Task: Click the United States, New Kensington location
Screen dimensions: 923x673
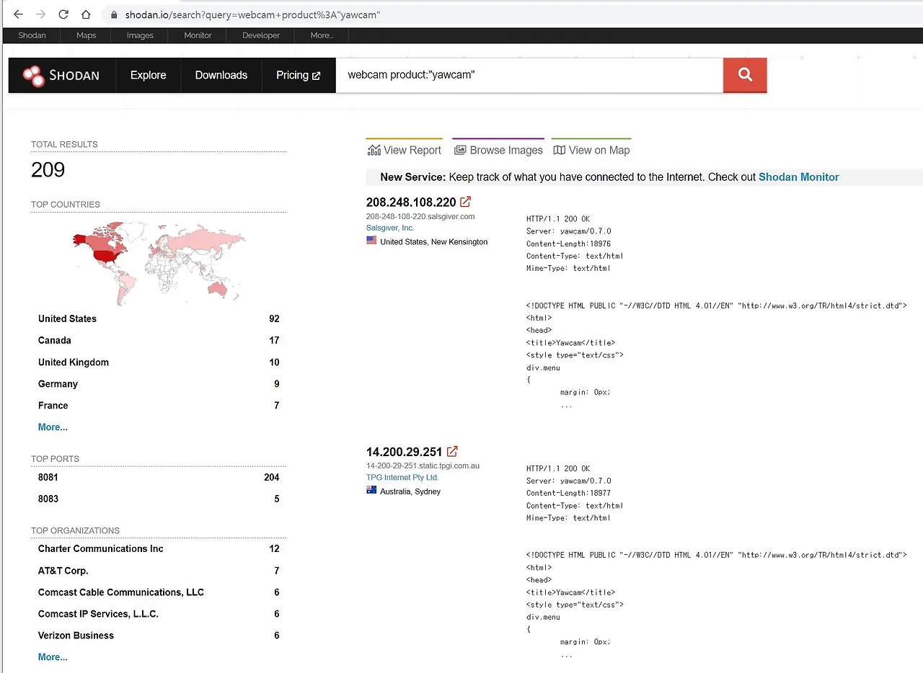Action: 434,241
